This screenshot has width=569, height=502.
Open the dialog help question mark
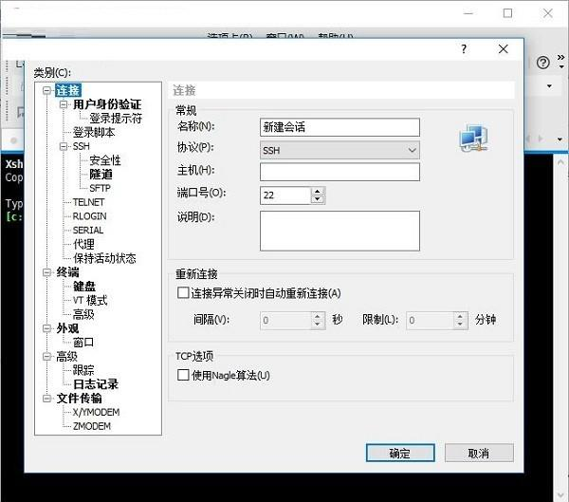click(x=464, y=49)
